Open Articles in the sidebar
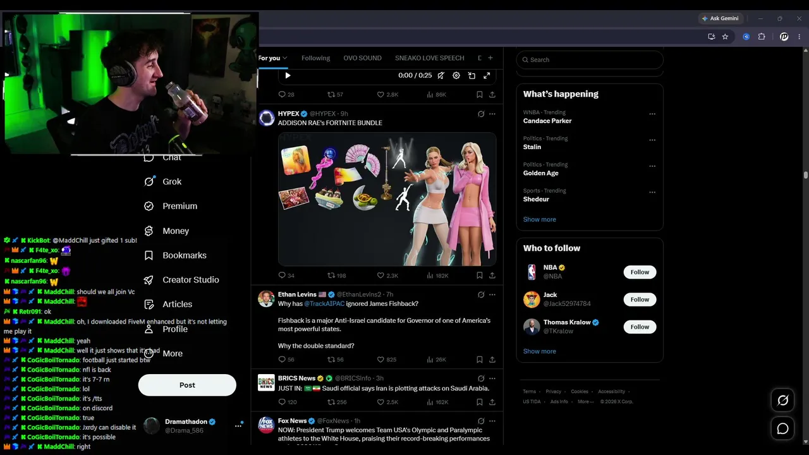 [168, 304]
